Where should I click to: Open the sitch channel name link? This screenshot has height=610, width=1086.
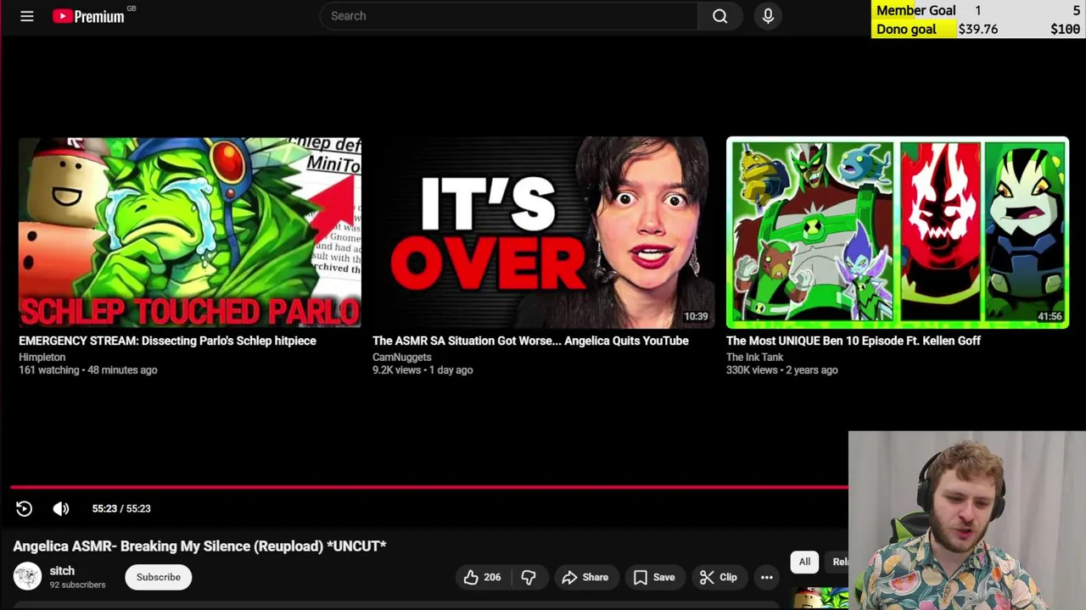(62, 571)
